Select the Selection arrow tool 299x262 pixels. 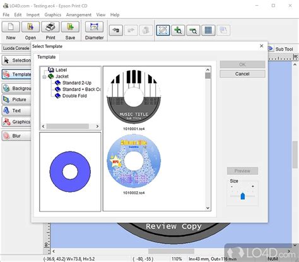pos(16,61)
